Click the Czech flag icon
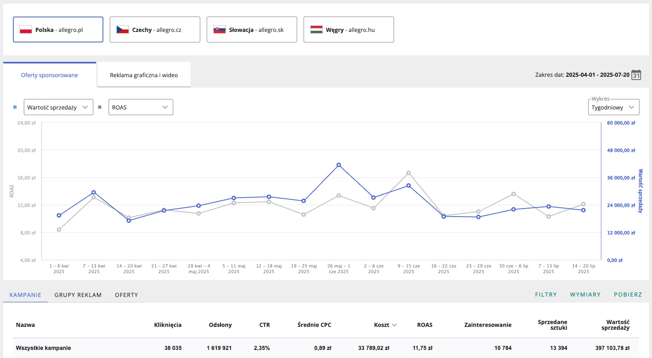652x358 pixels. point(123,29)
